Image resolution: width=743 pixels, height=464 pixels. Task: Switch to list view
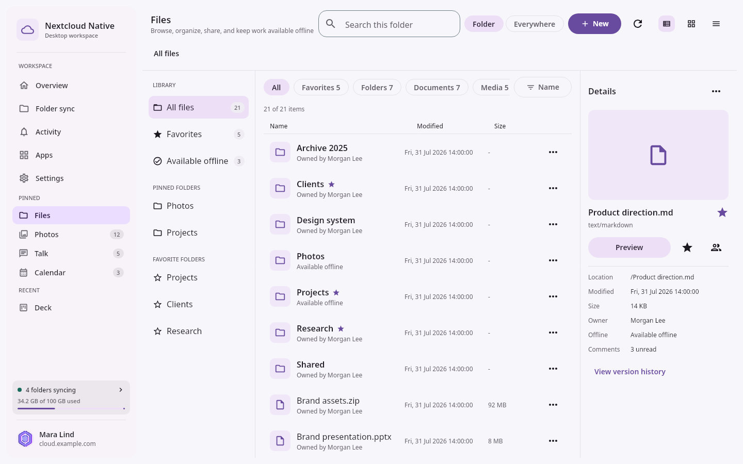pos(667,24)
